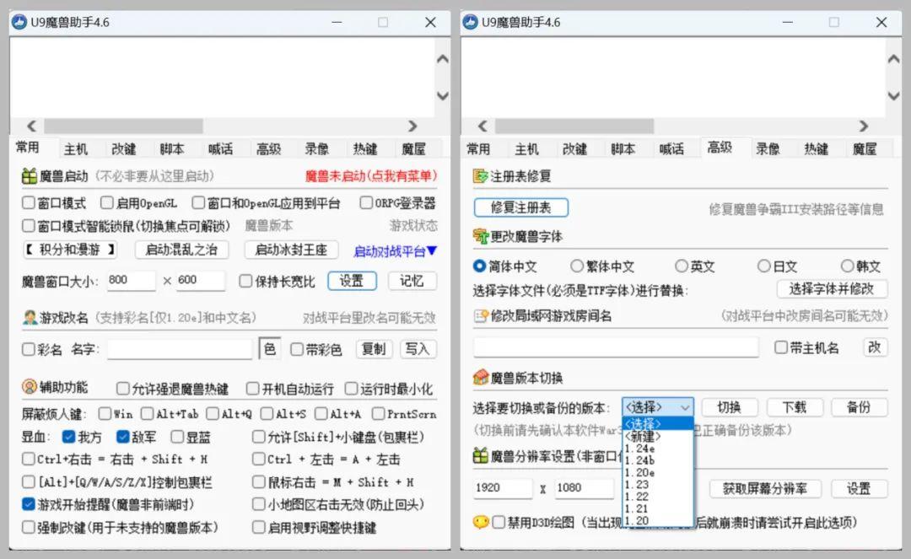911x559 pixels.
Task: Choose version 1.24e from the dropdown list
Action: pyautogui.click(x=640, y=449)
